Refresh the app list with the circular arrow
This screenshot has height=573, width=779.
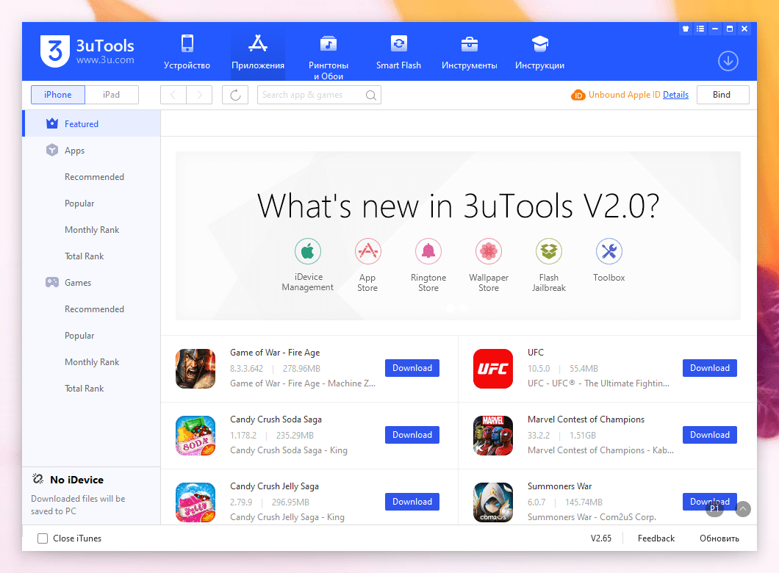coord(234,94)
